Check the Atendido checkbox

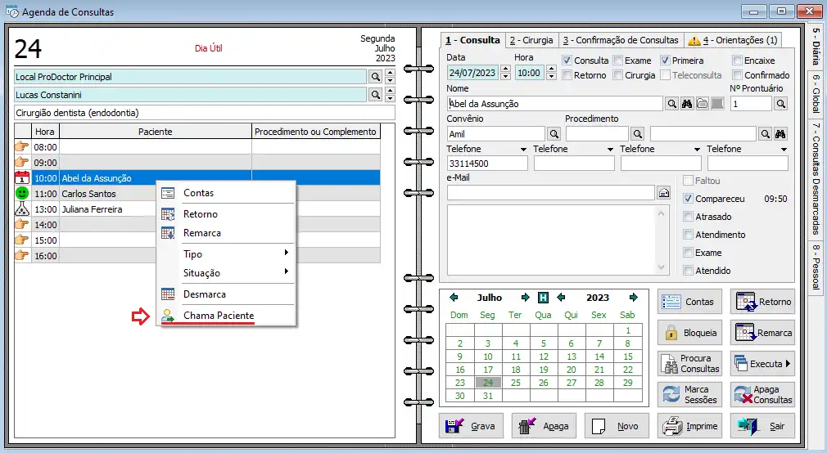[x=688, y=270]
